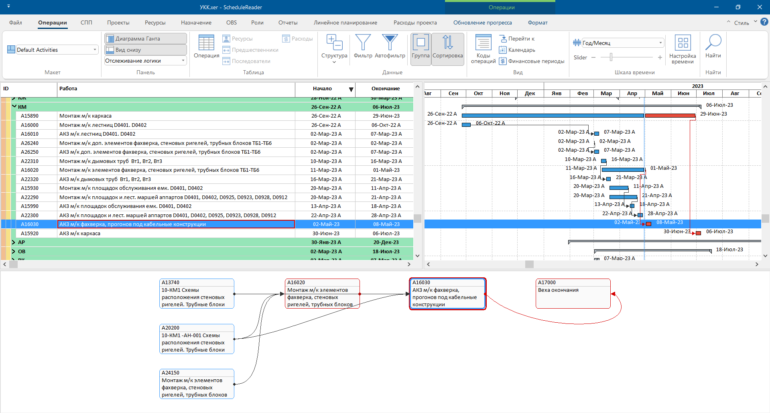
Task: Click the slider plus button
Action: pos(660,57)
